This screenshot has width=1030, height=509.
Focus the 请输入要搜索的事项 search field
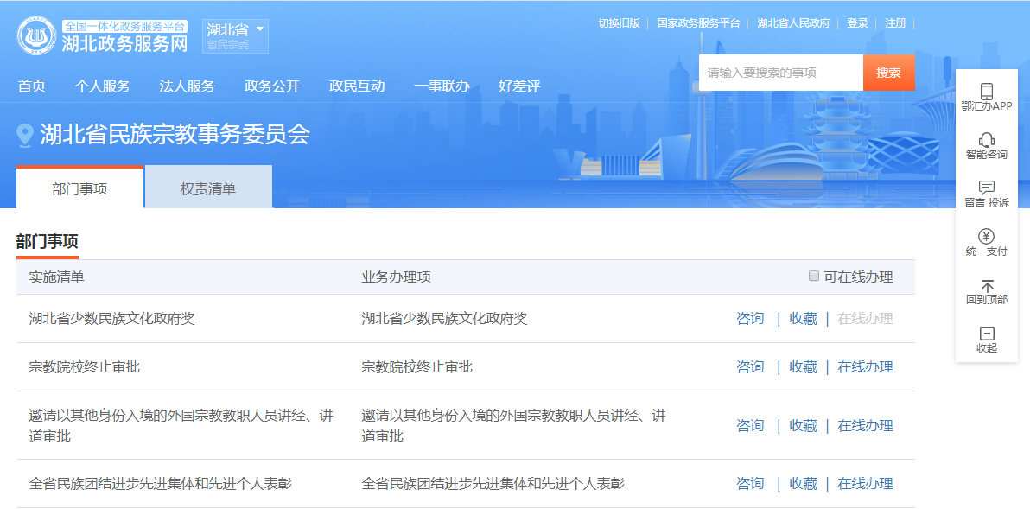tap(780, 73)
